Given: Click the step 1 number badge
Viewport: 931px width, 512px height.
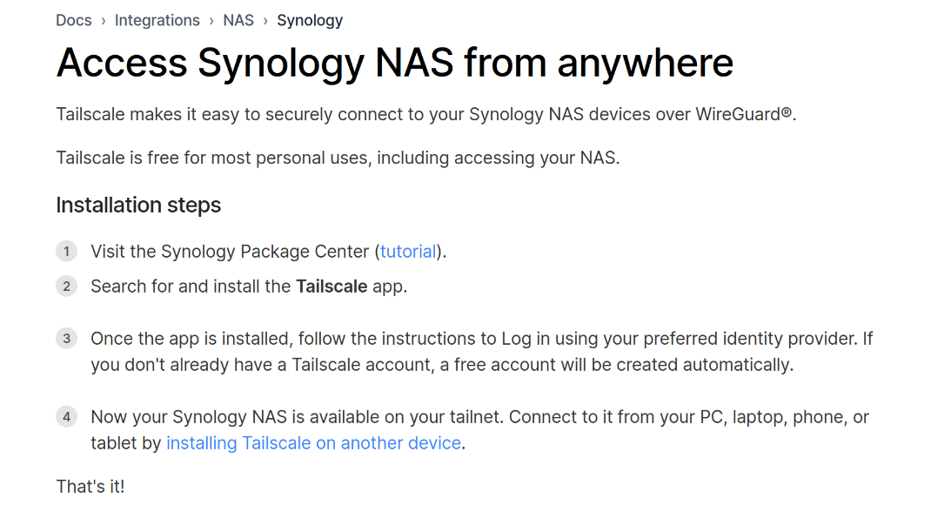Looking at the screenshot, I should (67, 252).
